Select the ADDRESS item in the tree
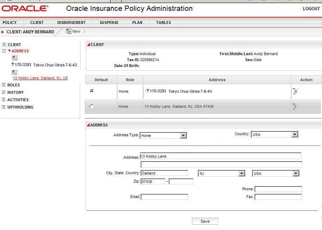Image resolution: width=322 pixels, height=230 pixels. [x=20, y=51]
